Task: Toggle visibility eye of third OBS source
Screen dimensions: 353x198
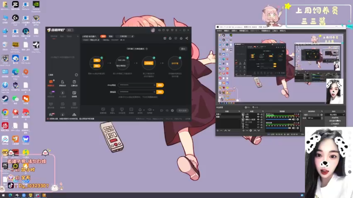Action: [x=258, y=119]
